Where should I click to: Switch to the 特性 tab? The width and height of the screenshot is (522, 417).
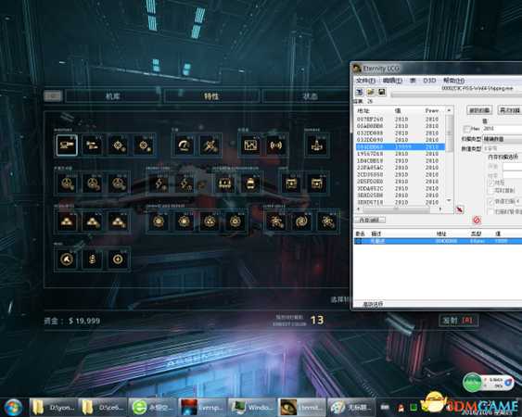coord(211,96)
